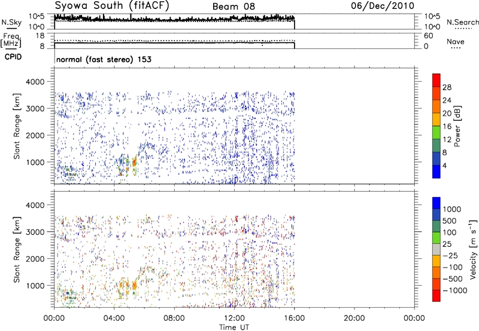Click the "24" label on Power colorbar
This screenshot has height=331, width=479.
point(447,100)
